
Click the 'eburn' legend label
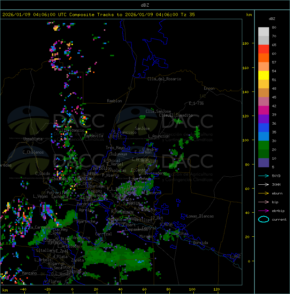(x=277, y=193)
